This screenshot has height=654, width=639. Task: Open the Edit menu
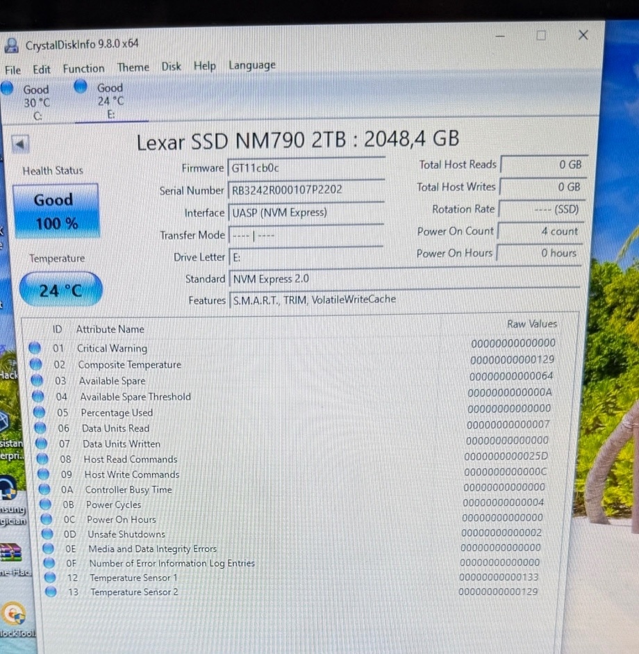click(x=41, y=70)
